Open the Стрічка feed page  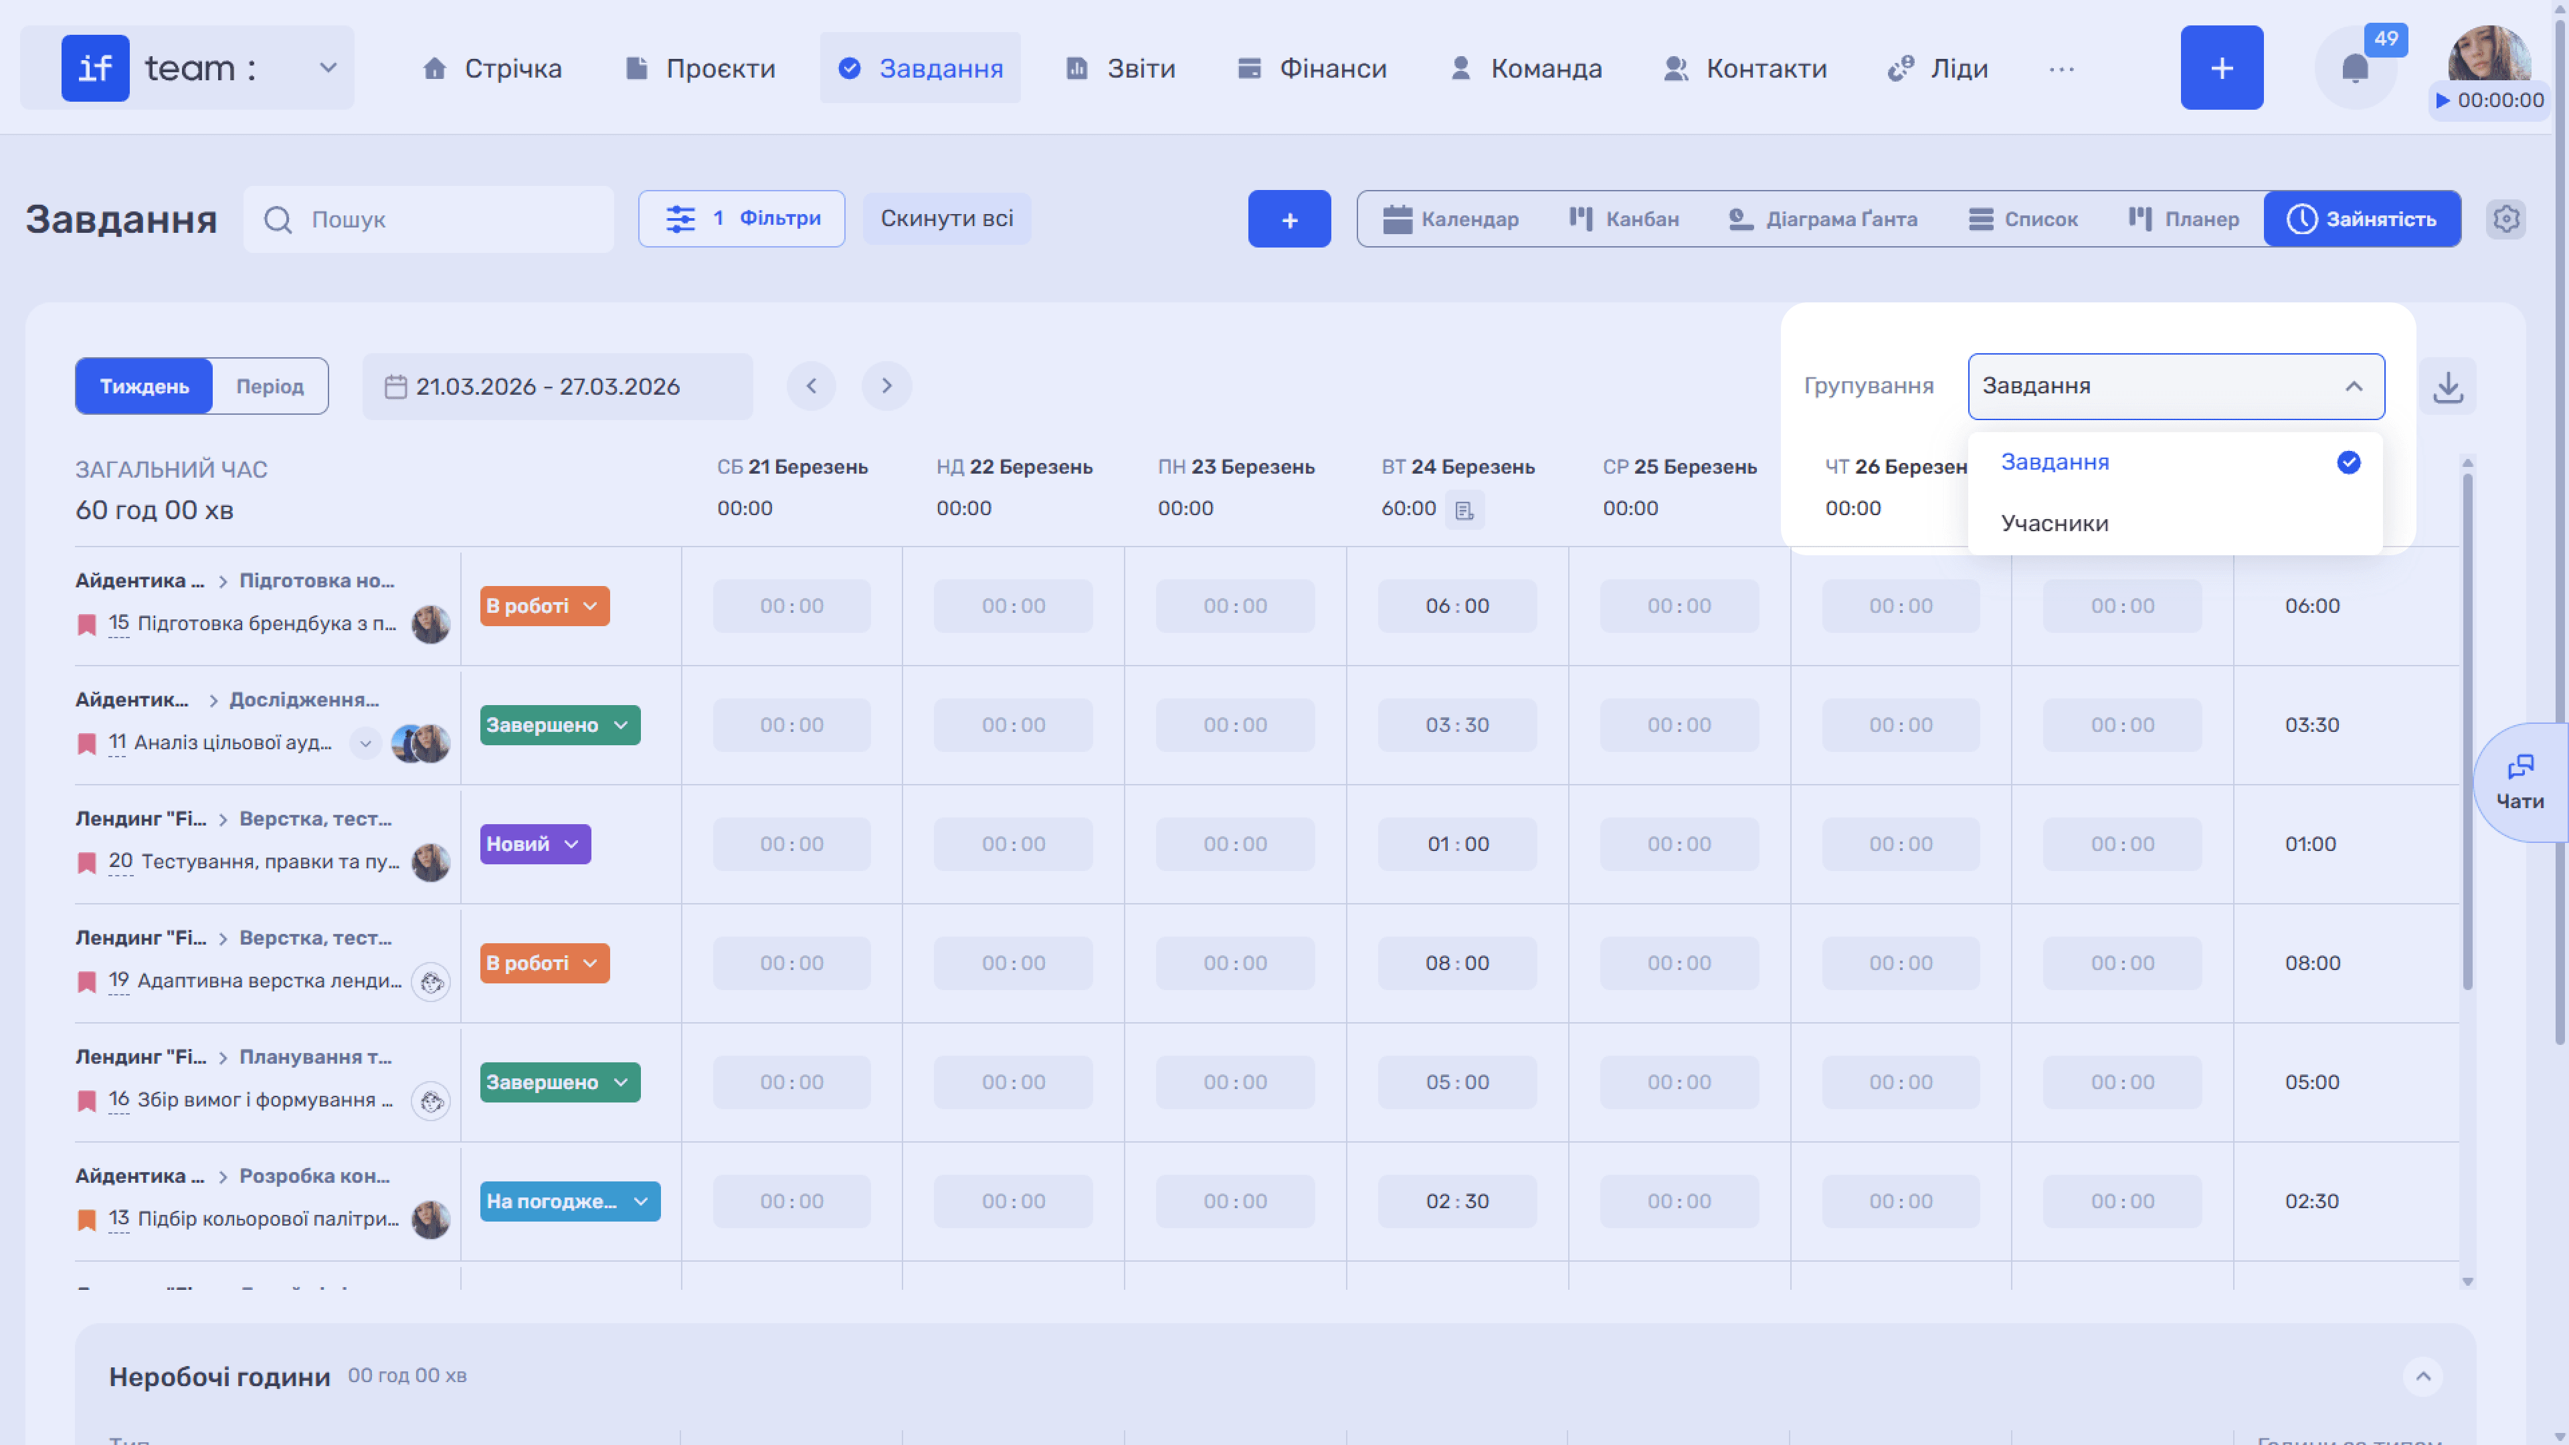click(492, 68)
